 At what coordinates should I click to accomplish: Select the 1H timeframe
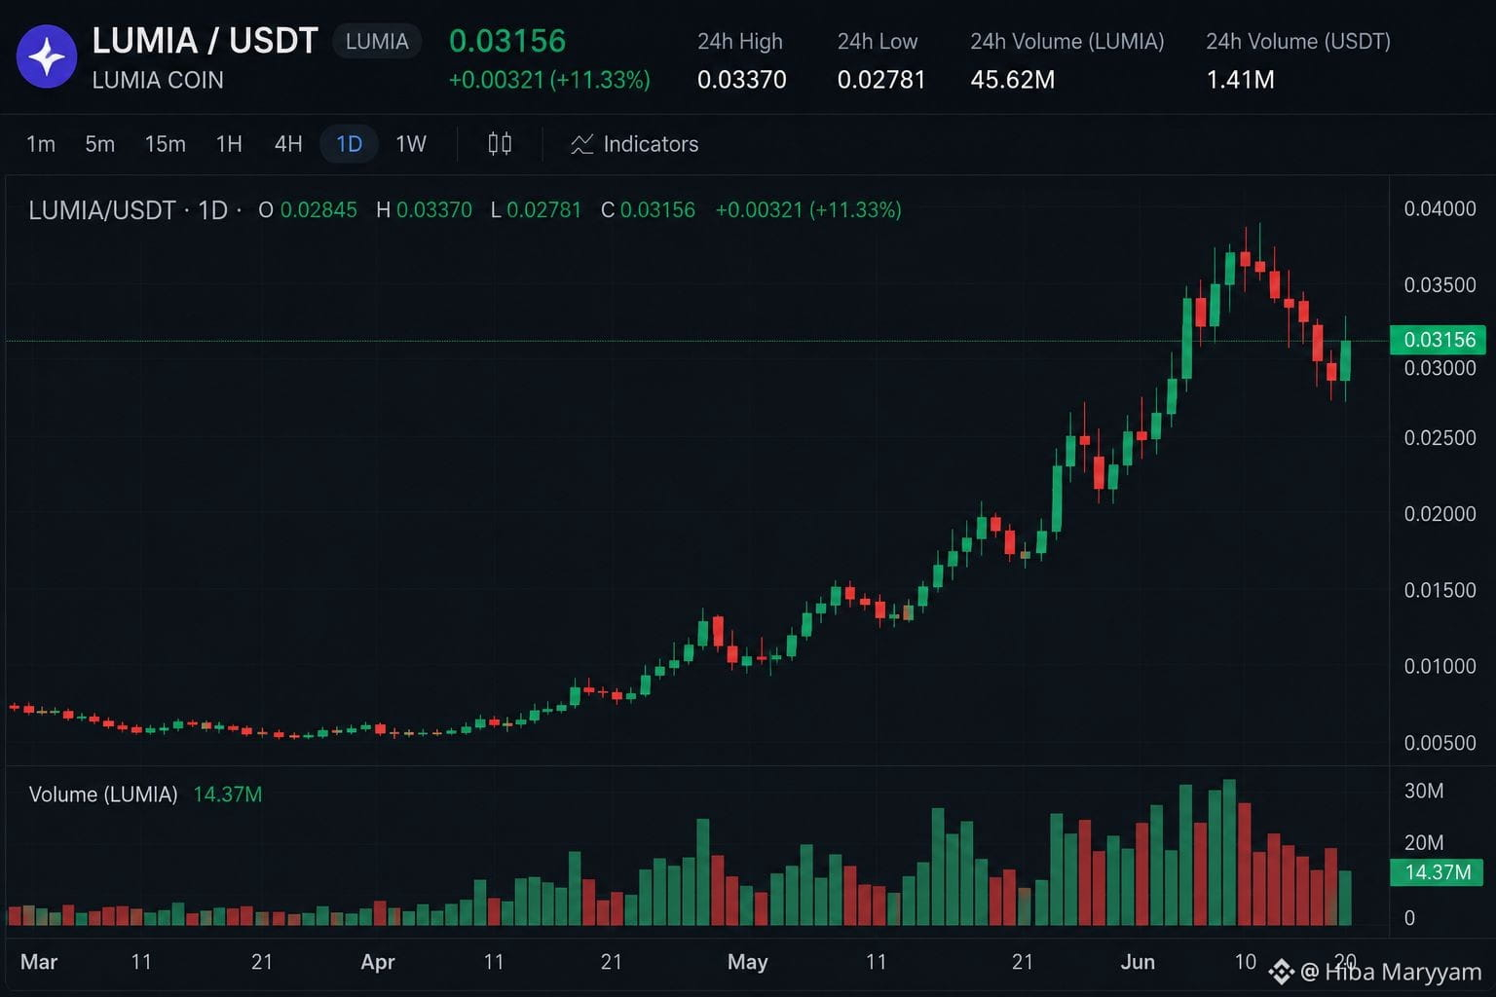[229, 144]
